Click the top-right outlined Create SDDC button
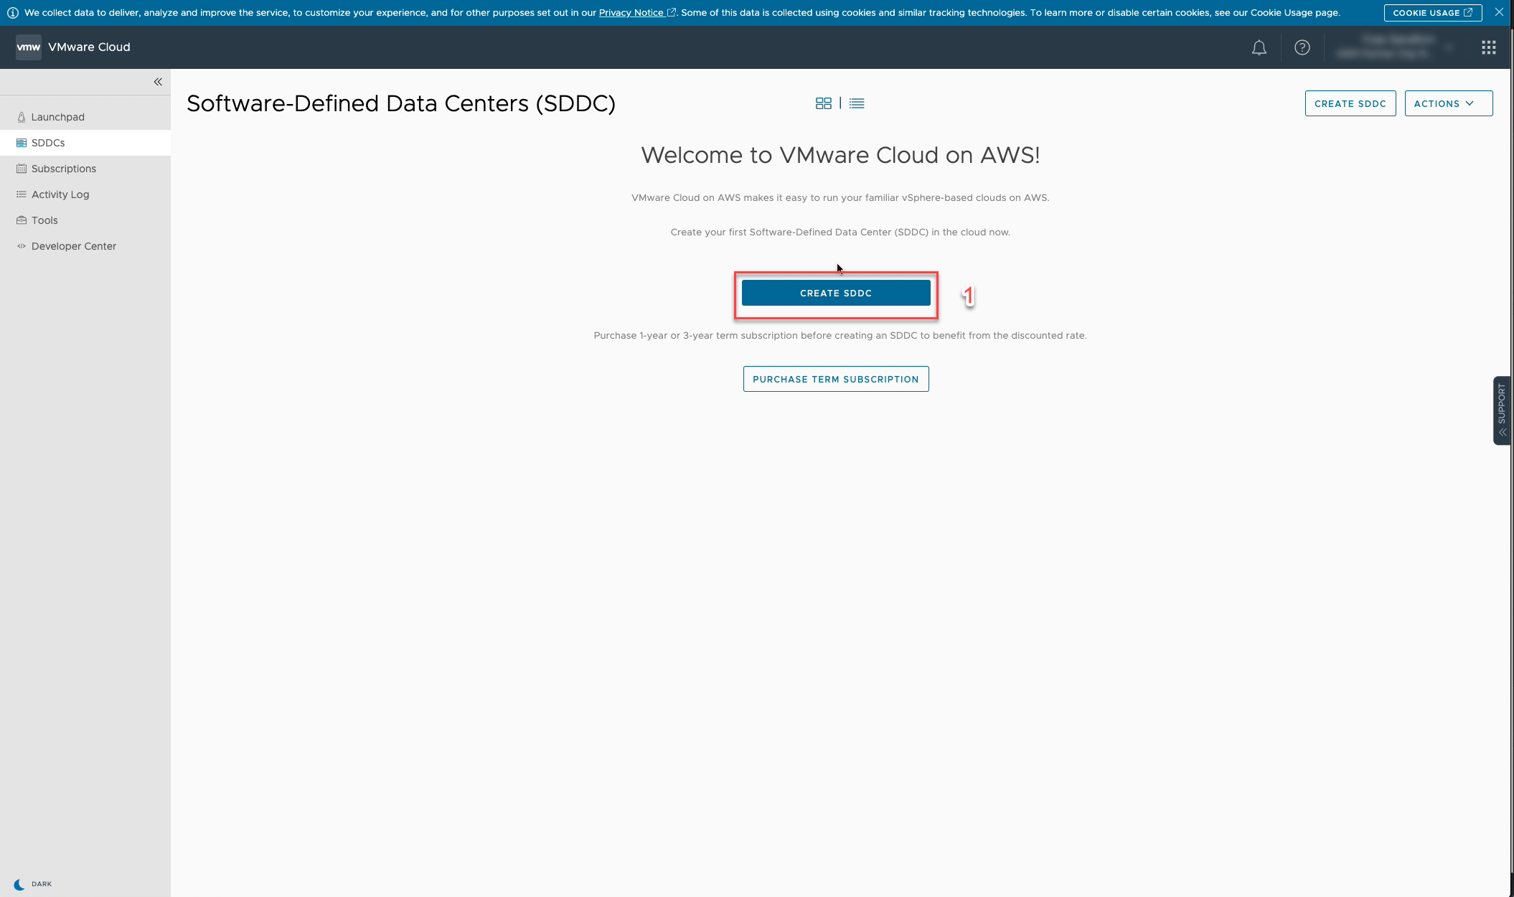The height and width of the screenshot is (897, 1514). (x=1350, y=103)
